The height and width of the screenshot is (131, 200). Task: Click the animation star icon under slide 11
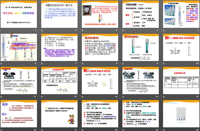point(2,97)
